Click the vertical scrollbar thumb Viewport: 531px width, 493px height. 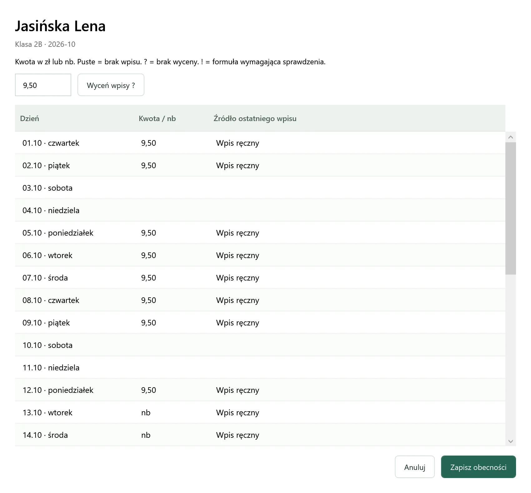[511, 208]
